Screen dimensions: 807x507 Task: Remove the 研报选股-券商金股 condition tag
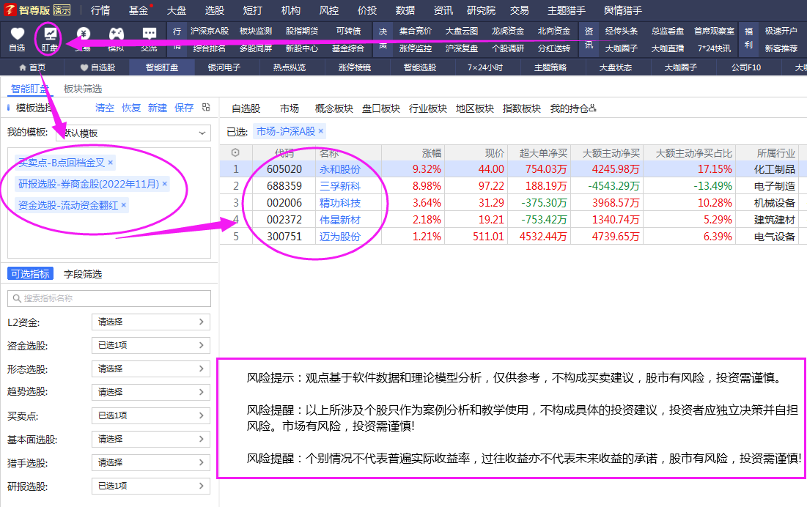pyautogui.click(x=165, y=184)
